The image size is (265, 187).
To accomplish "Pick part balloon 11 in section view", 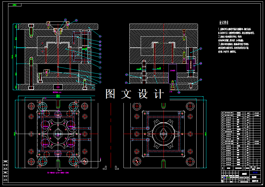I will pyautogui.click(x=100, y=49).
